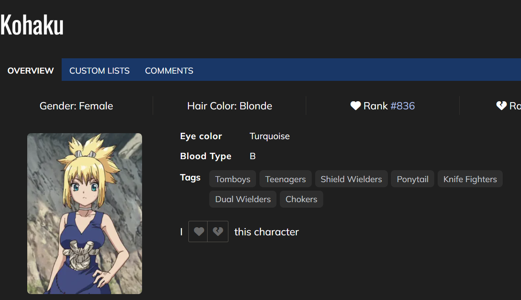
Task: Click the Hair Color: Blonde attribute
Action: coord(230,106)
